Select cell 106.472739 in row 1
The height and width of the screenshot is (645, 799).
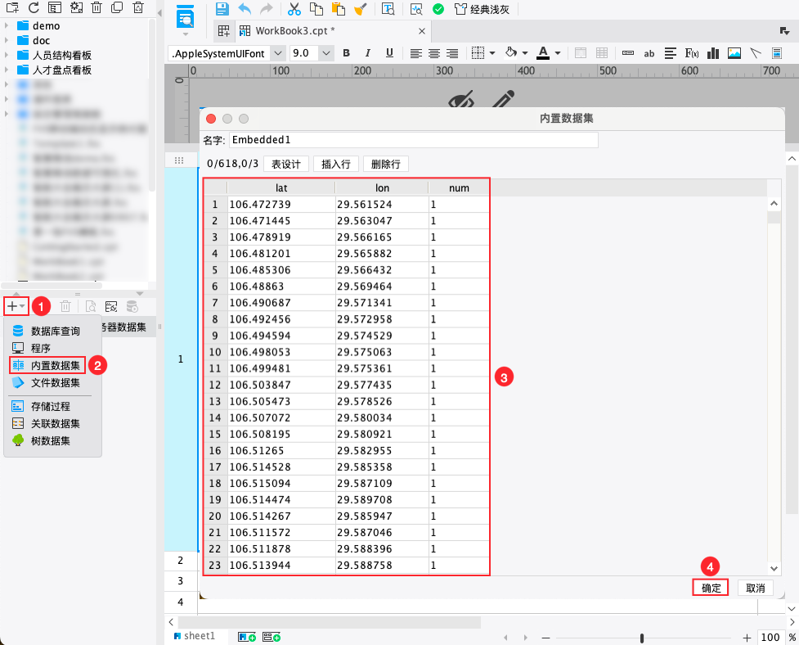[281, 205]
